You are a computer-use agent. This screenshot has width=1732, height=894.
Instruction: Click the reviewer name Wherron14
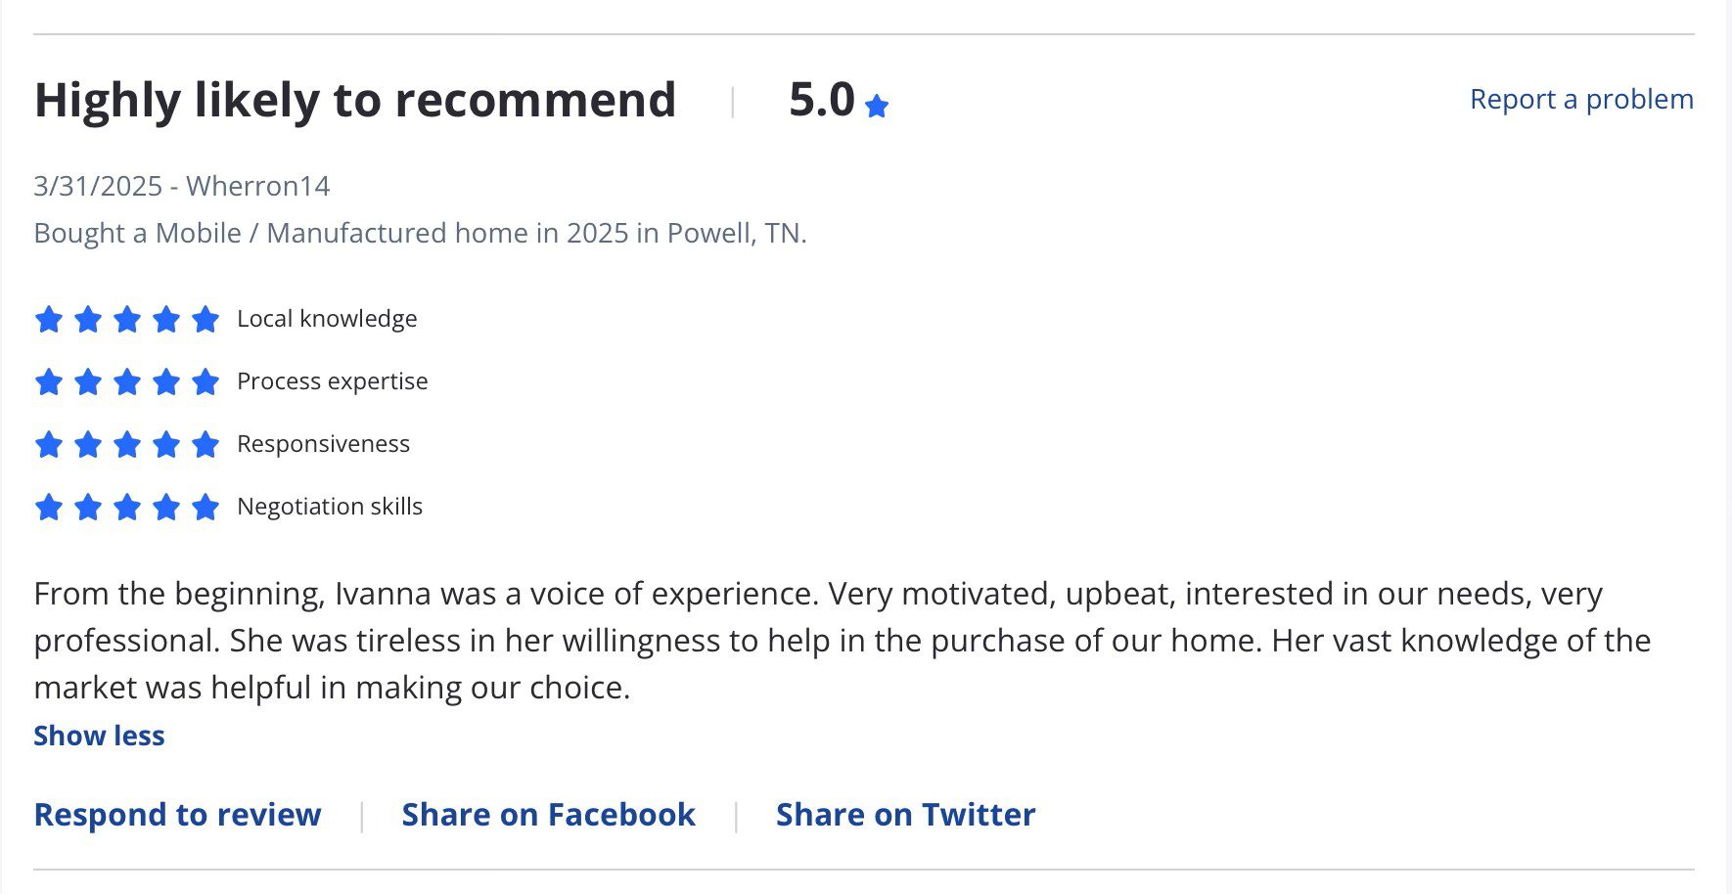pyautogui.click(x=258, y=186)
